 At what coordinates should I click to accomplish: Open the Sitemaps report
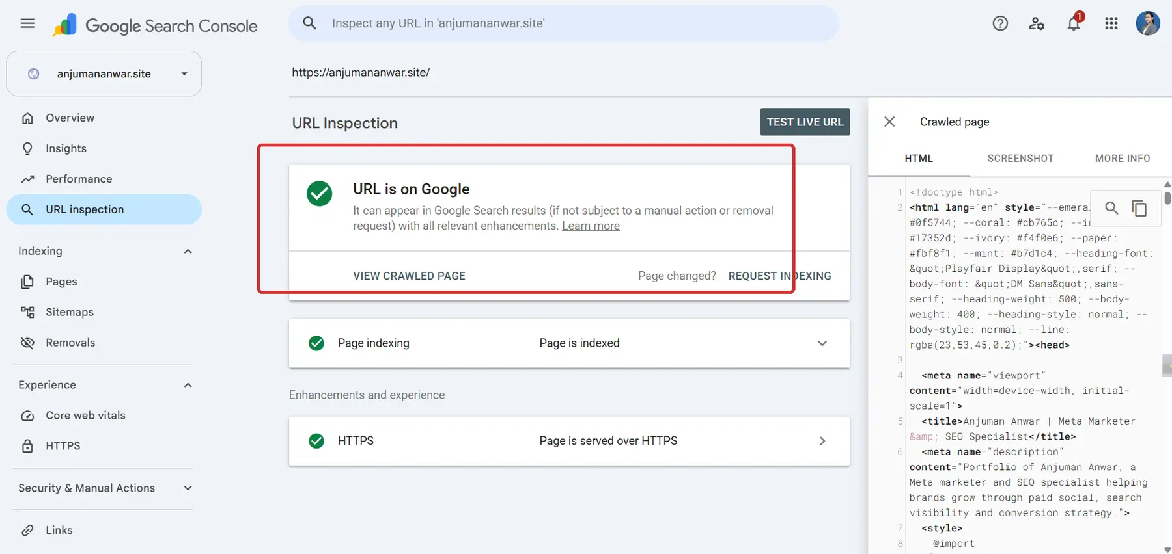click(x=104, y=312)
